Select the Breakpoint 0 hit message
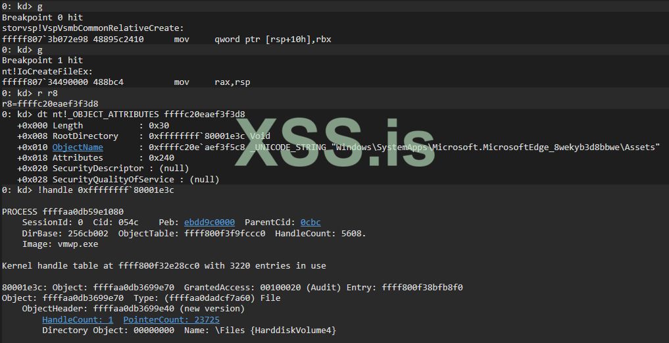The height and width of the screenshot is (343, 669). (43, 18)
